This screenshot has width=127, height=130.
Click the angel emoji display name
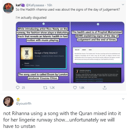click(x=18, y=100)
